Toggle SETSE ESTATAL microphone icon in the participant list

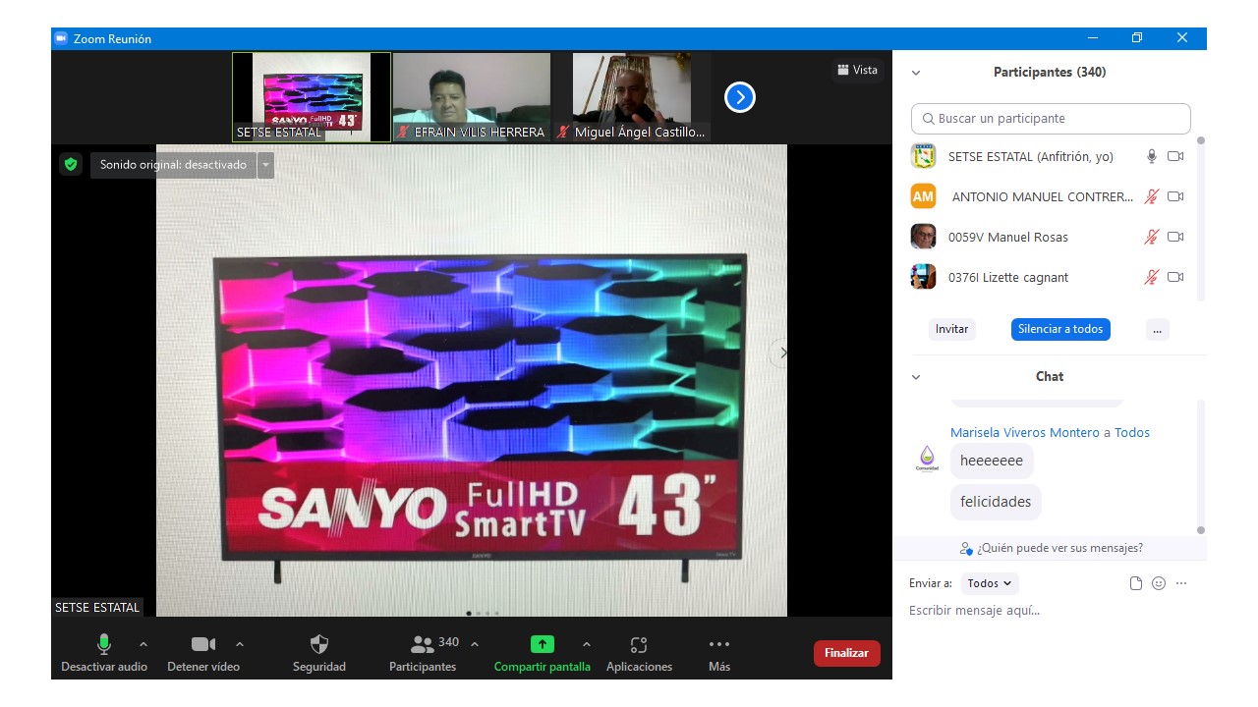(1152, 156)
